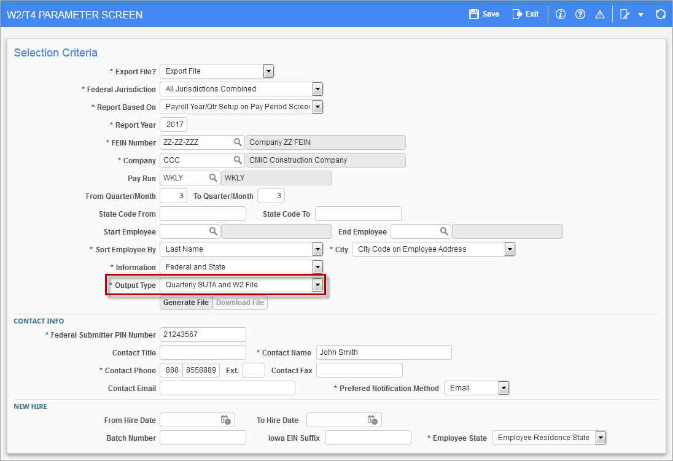
Task: Open Preferred Notification Method dropdown
Action: pyautogui.click(x=504, y=388)
